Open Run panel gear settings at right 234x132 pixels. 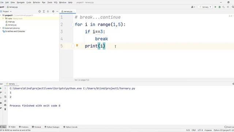click(x=233, y=84)
